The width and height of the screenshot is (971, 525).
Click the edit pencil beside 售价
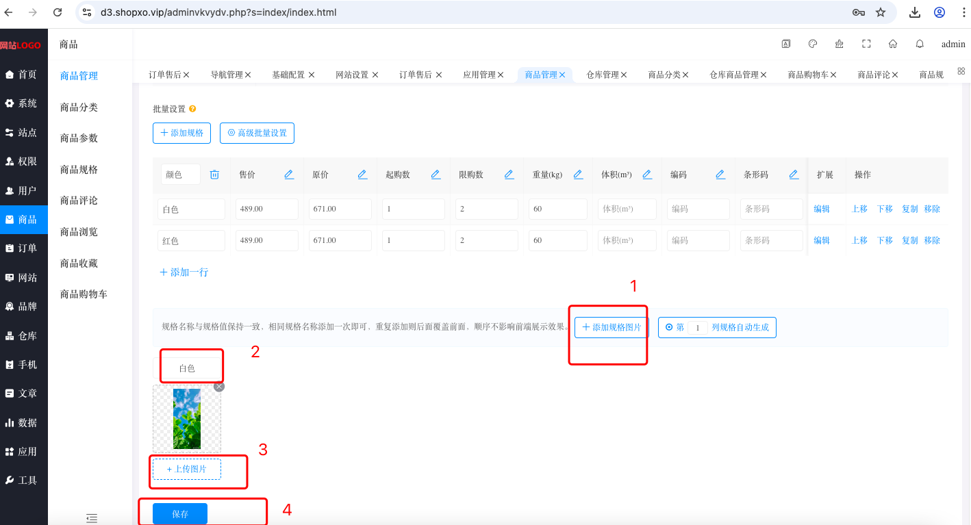tap(289, 175)
